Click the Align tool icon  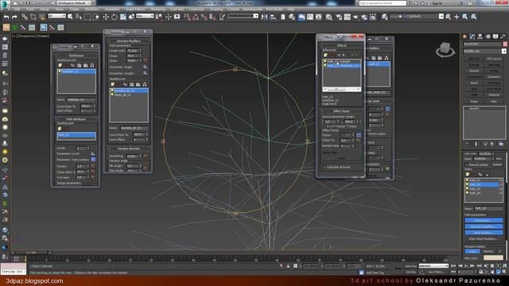(273, 17)
